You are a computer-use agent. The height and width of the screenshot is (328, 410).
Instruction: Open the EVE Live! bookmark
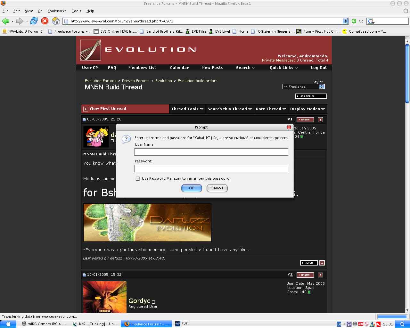pos(219,31)
